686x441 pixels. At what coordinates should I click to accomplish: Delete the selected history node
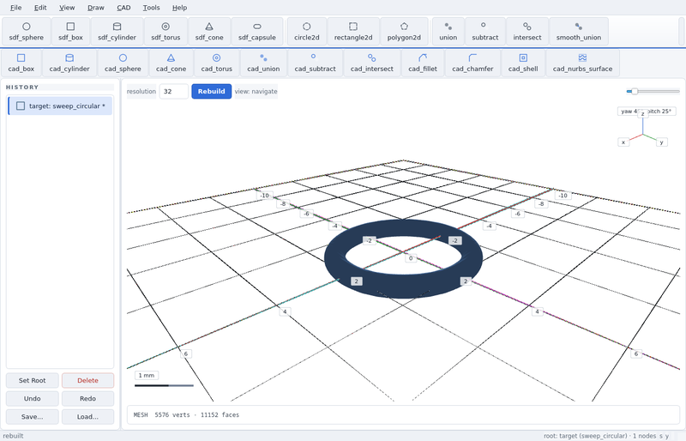87,381
